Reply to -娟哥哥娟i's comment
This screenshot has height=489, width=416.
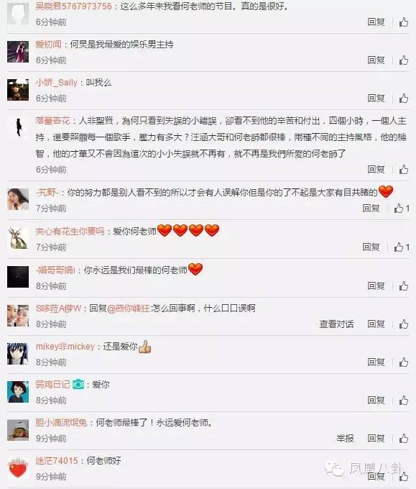(x=376, y=285)
